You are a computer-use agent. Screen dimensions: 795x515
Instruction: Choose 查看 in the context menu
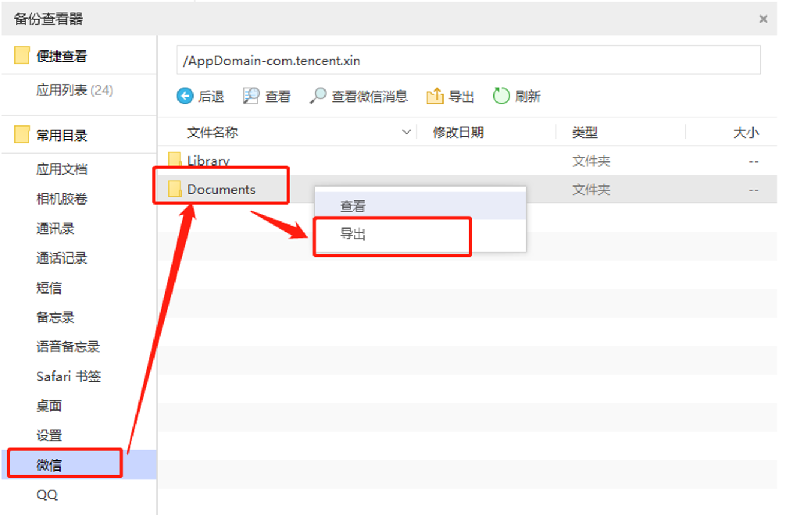pos(420,206)
